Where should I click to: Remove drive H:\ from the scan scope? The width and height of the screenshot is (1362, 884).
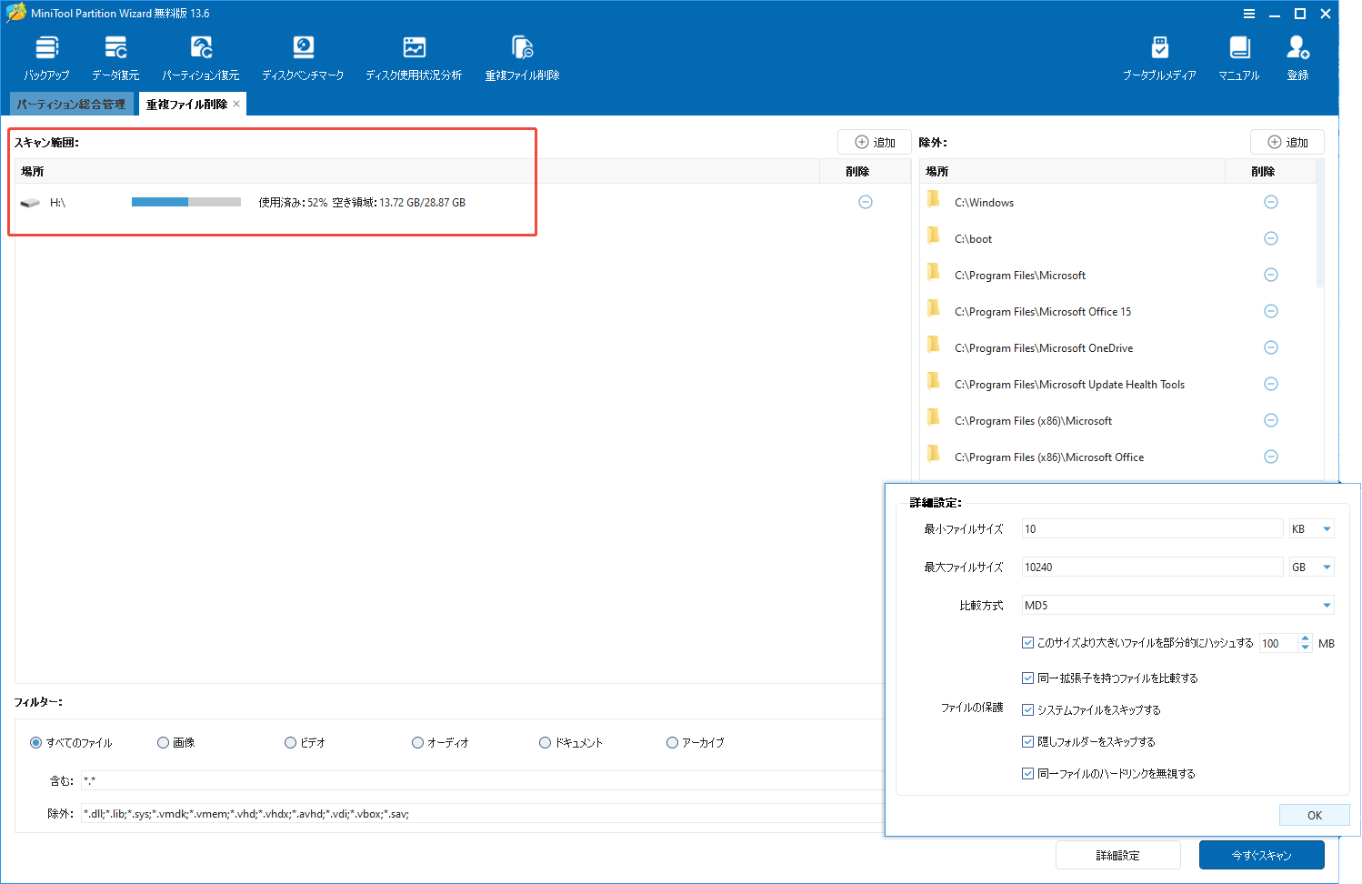click(865, 202)
